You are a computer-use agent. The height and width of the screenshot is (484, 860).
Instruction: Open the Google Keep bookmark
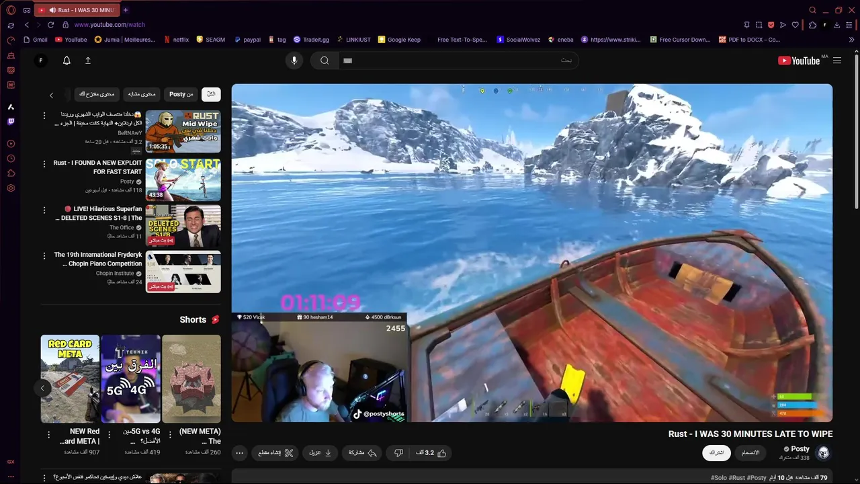pos(399,40)
